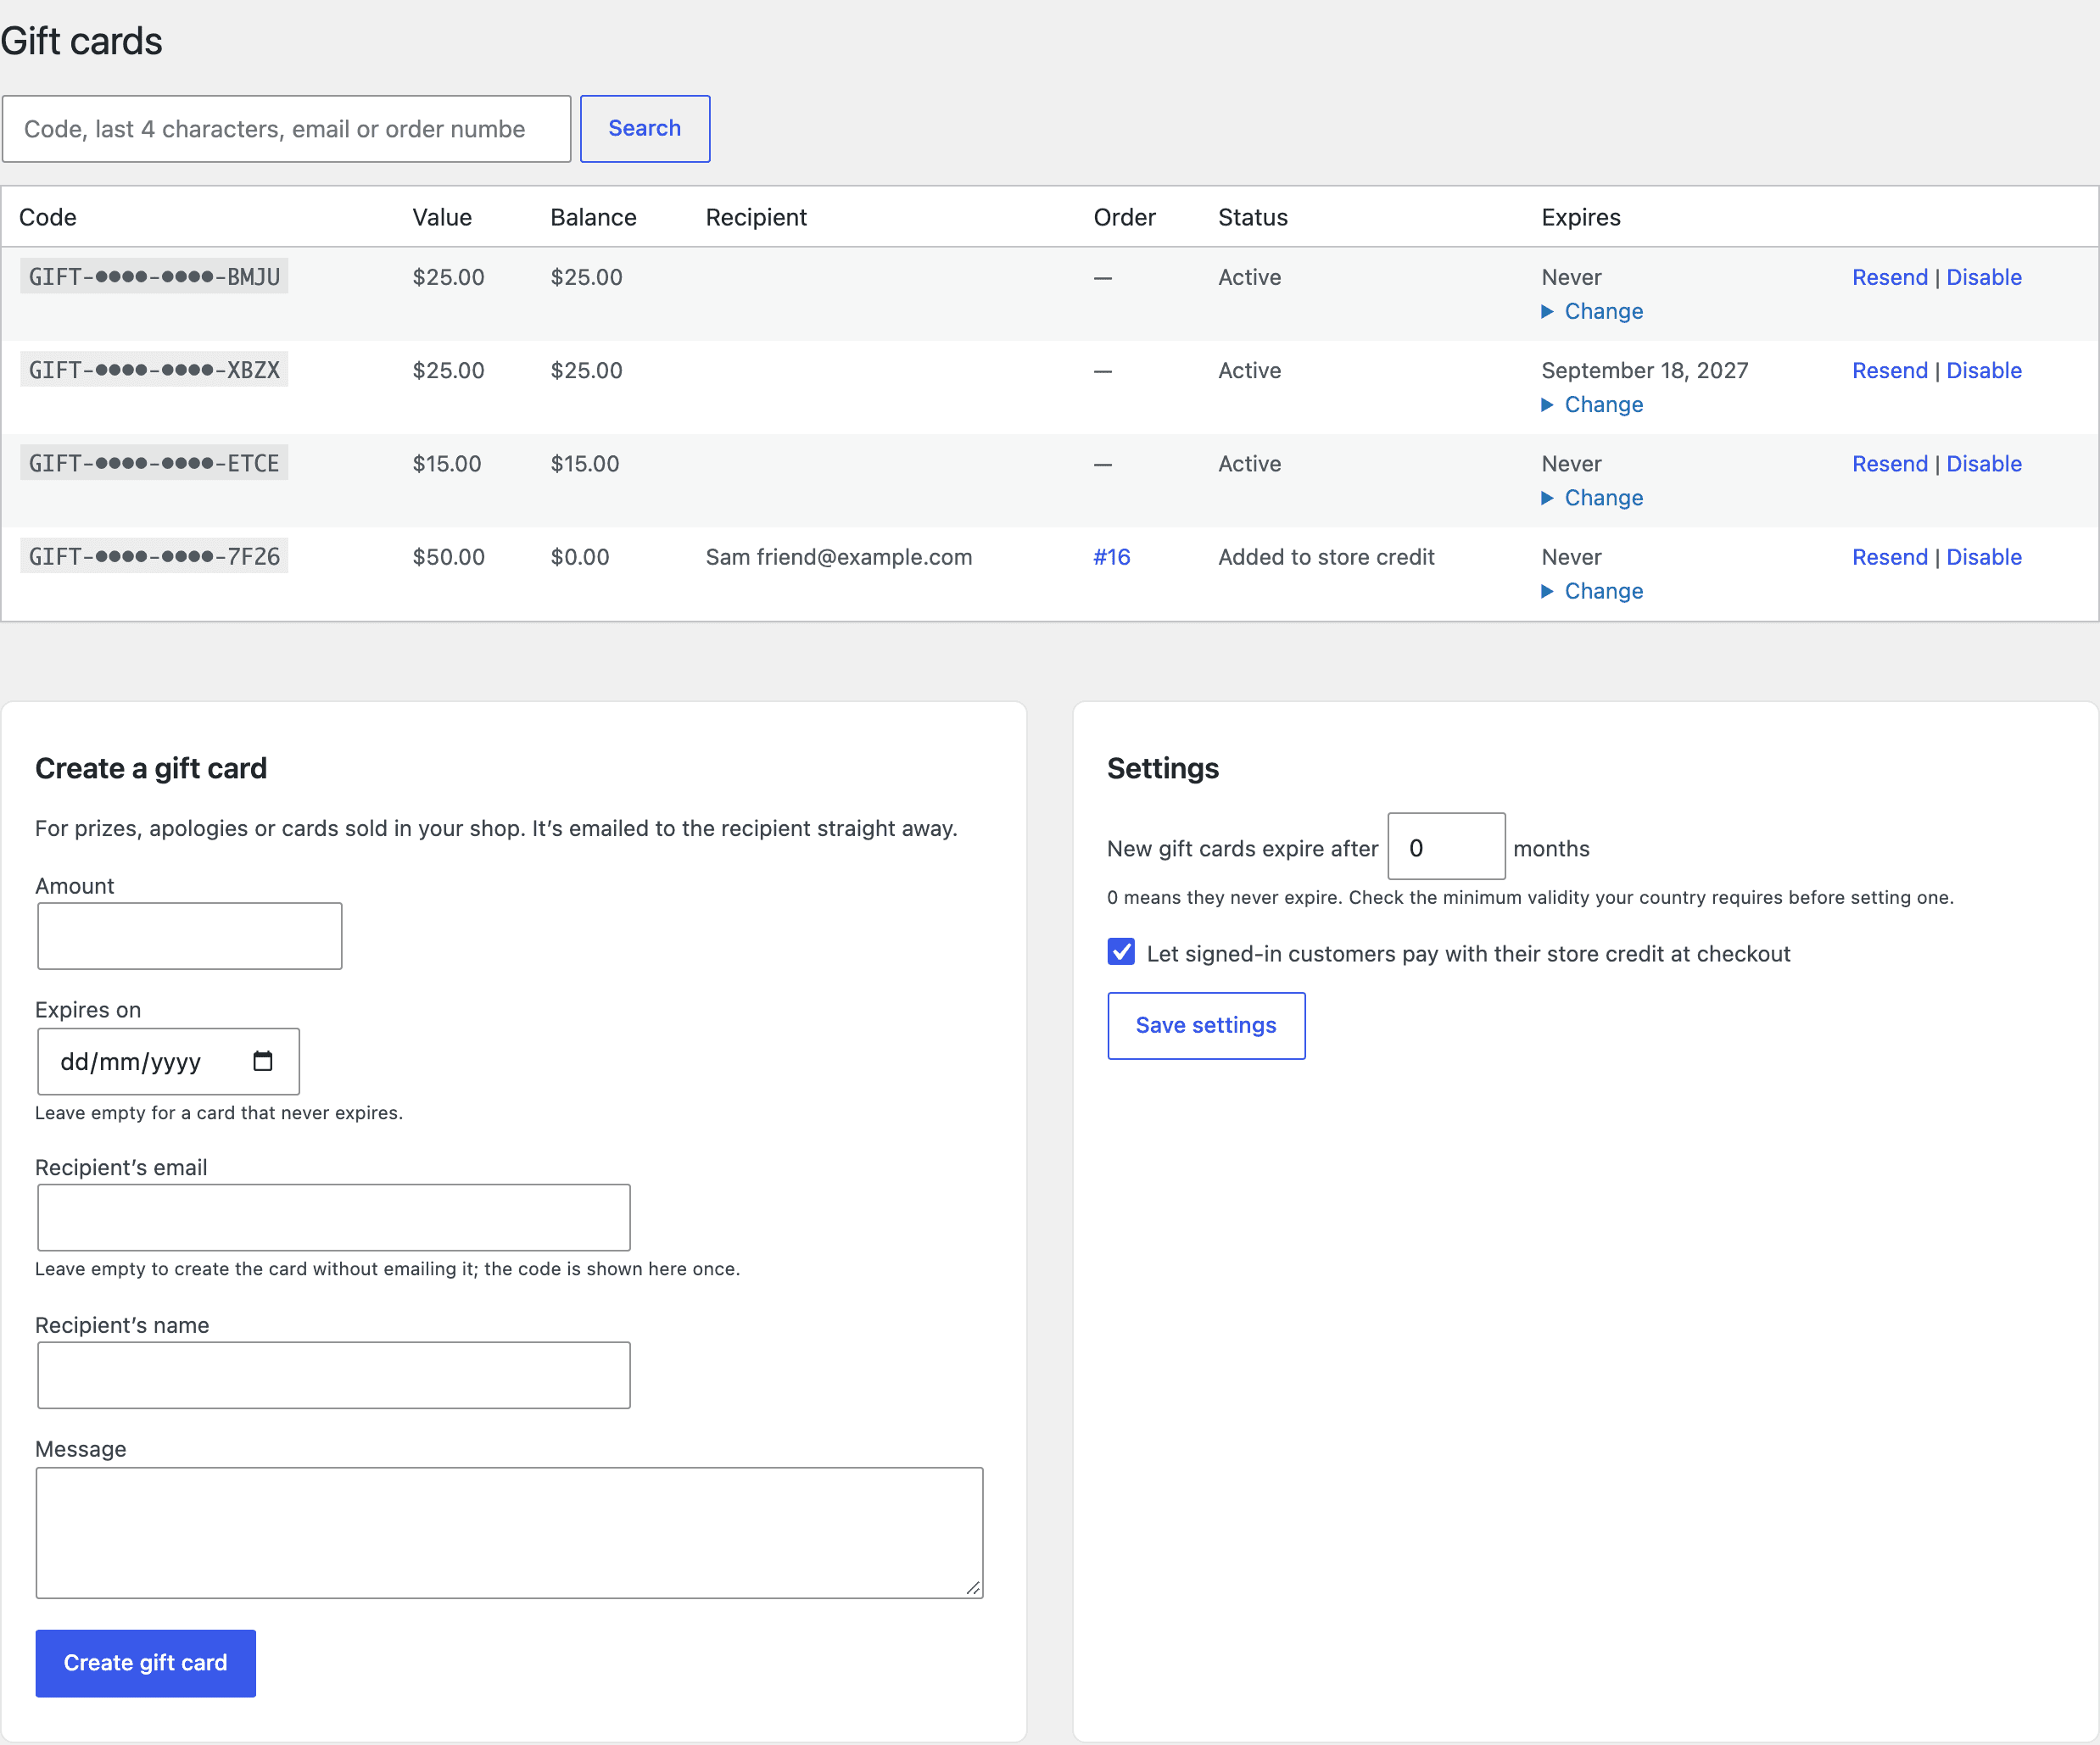Screen dimensions: 2100x1745
Task: Select the GIFT-••••-••••-7F26 code
Action: click(154, 557)
